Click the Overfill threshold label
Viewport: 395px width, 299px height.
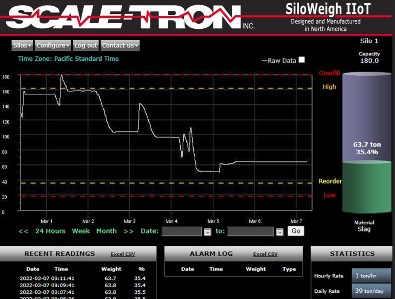[x=329, y=73]
